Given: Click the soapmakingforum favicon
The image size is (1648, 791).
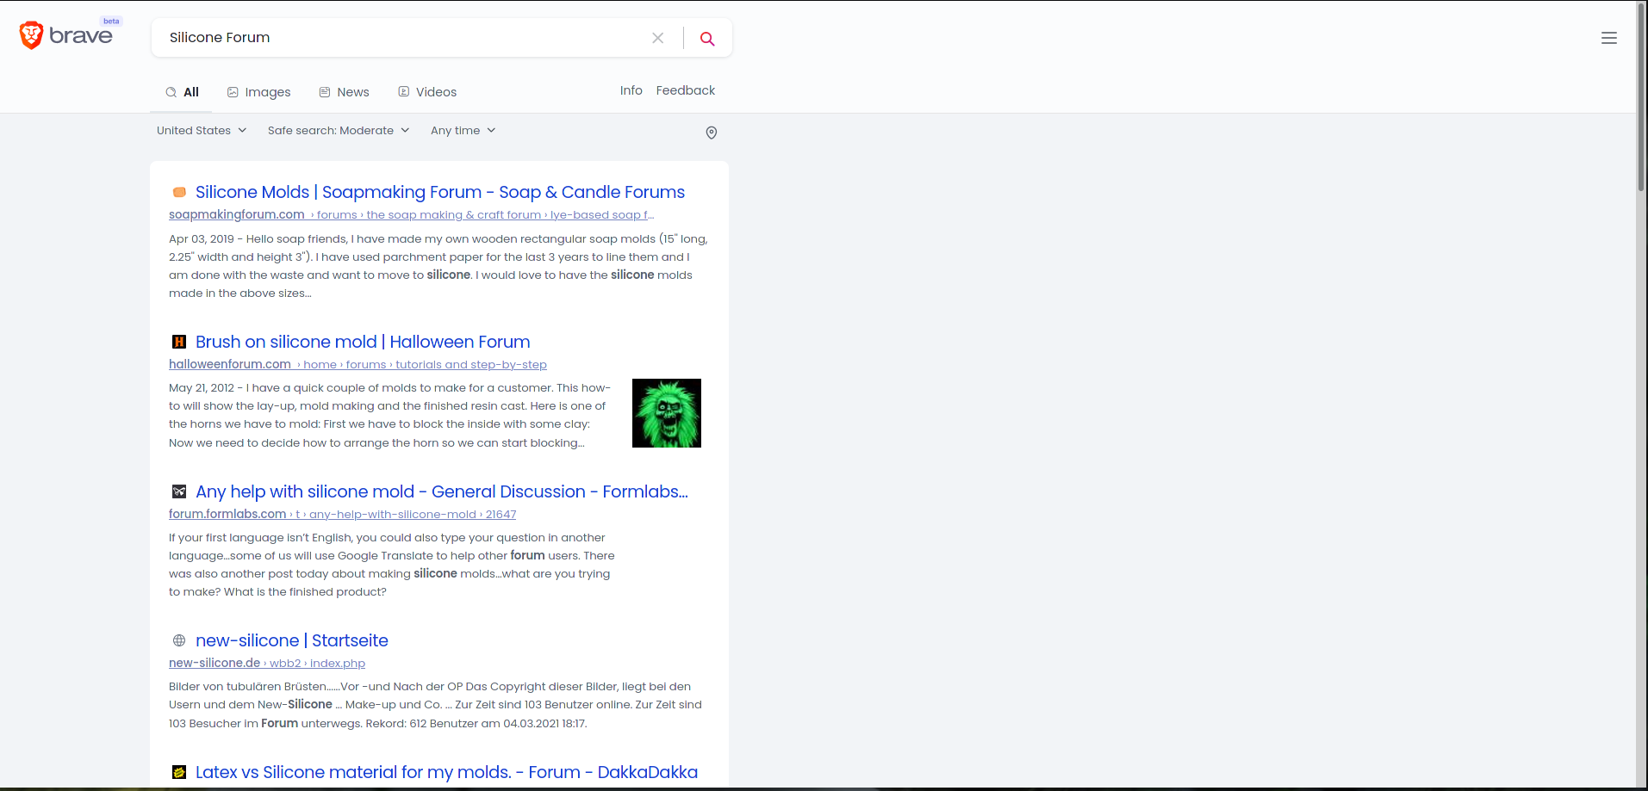Looking at the screenshot, I should [x=179, y=192].
